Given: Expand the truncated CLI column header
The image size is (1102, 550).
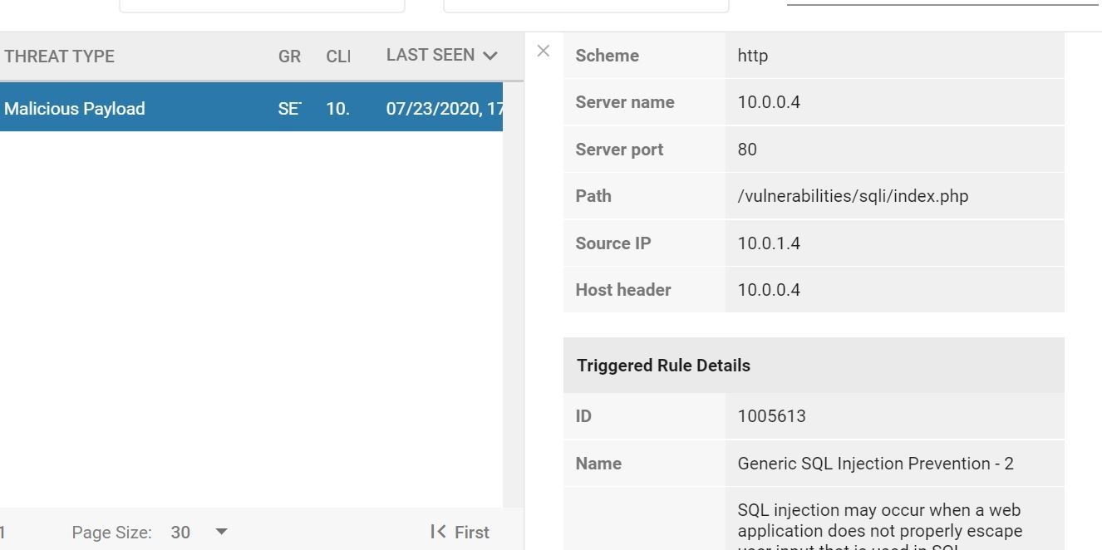Looking at the screenshot, I should (337, 56).
